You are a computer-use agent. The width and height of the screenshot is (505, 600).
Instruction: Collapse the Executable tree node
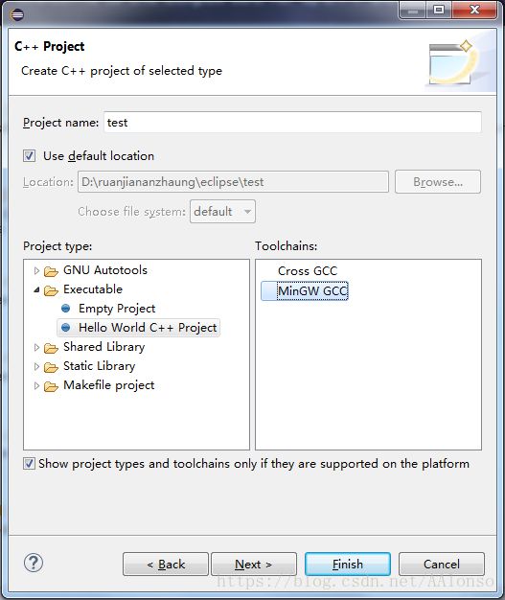pos(36,289)
